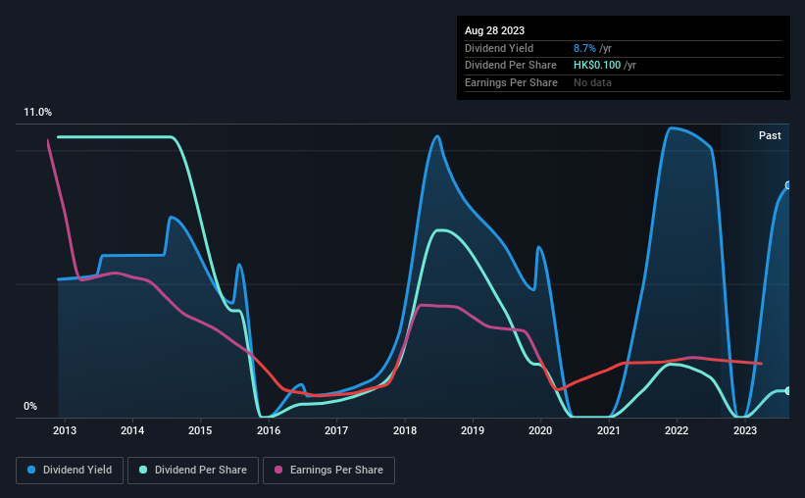Click the 2021 x-axis label

[608, 430]
